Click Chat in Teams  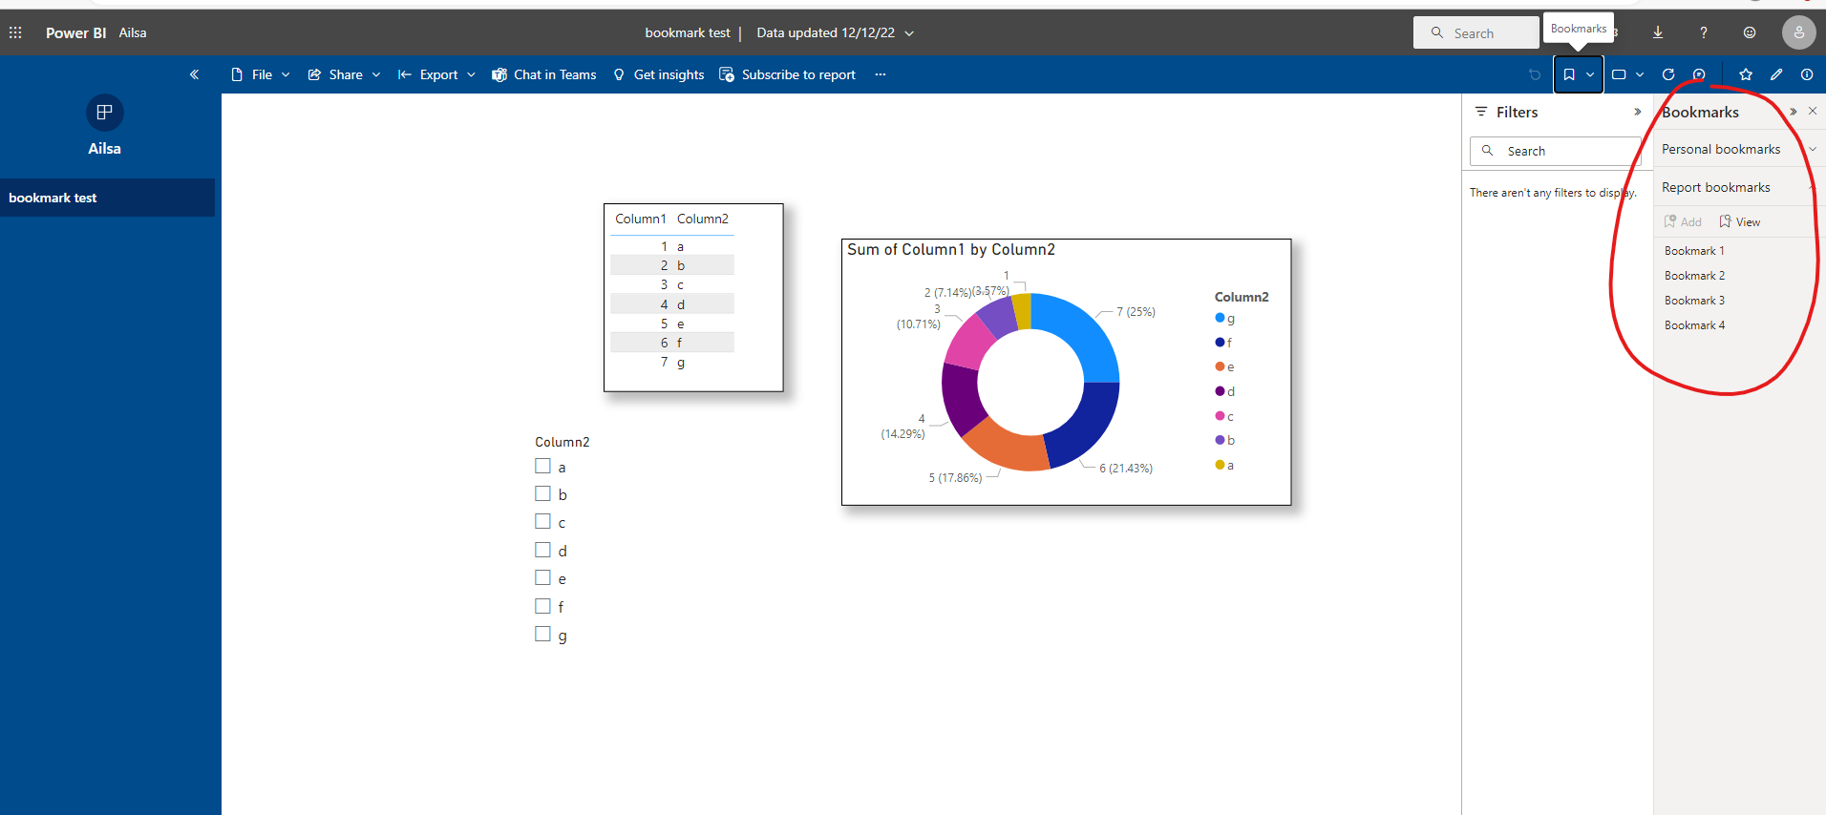(543, 74)
